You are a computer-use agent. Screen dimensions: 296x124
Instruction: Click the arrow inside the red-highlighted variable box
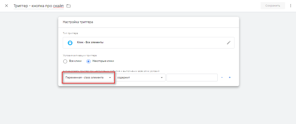110,78
